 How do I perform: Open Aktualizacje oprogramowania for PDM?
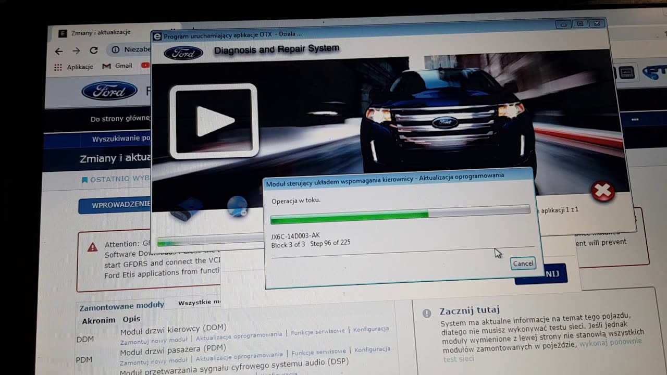[239, 357]
